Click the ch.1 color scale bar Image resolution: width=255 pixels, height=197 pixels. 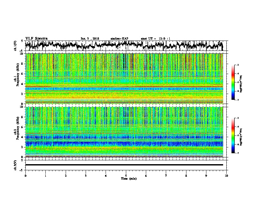pyautogui.click(x=233, y=82)
